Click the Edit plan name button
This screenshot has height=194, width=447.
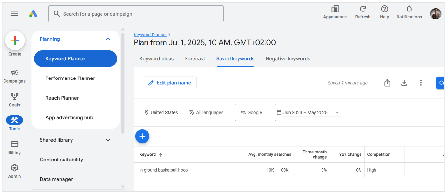pyautogui.click(x=170, y=83)
